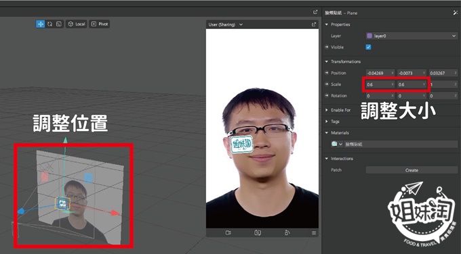
Task: Click the blue Z-axis gizmo handle
Action: (x=20, y=211)
